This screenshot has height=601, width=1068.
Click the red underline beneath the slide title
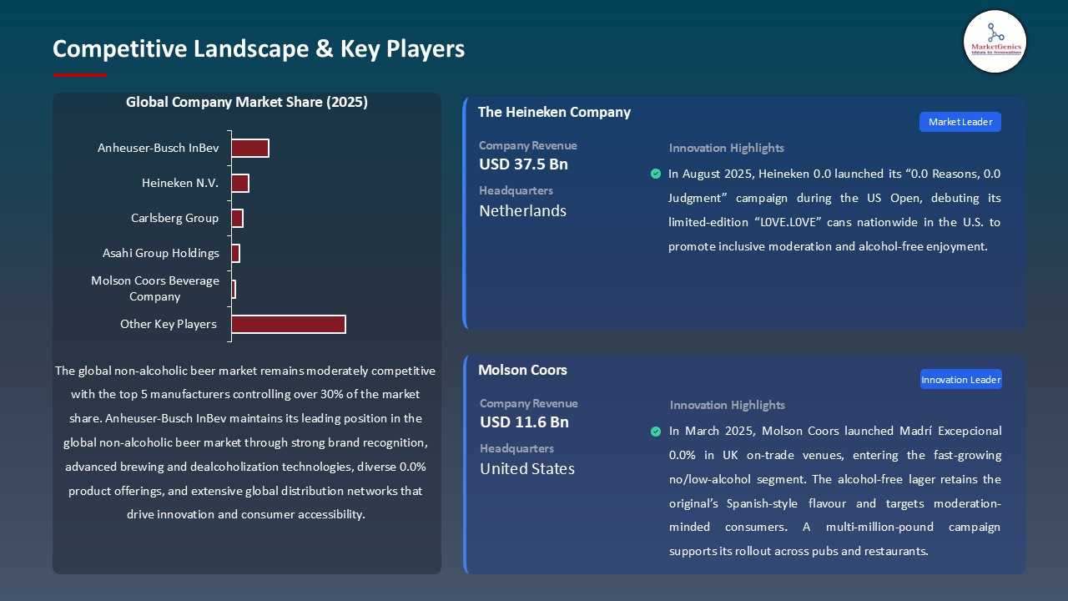tap(79, 73)
